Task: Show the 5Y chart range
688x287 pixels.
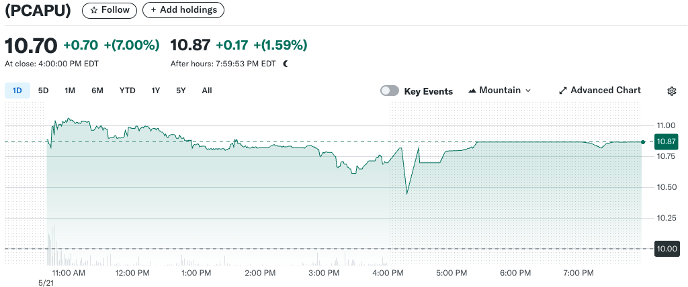Action: 181,91
